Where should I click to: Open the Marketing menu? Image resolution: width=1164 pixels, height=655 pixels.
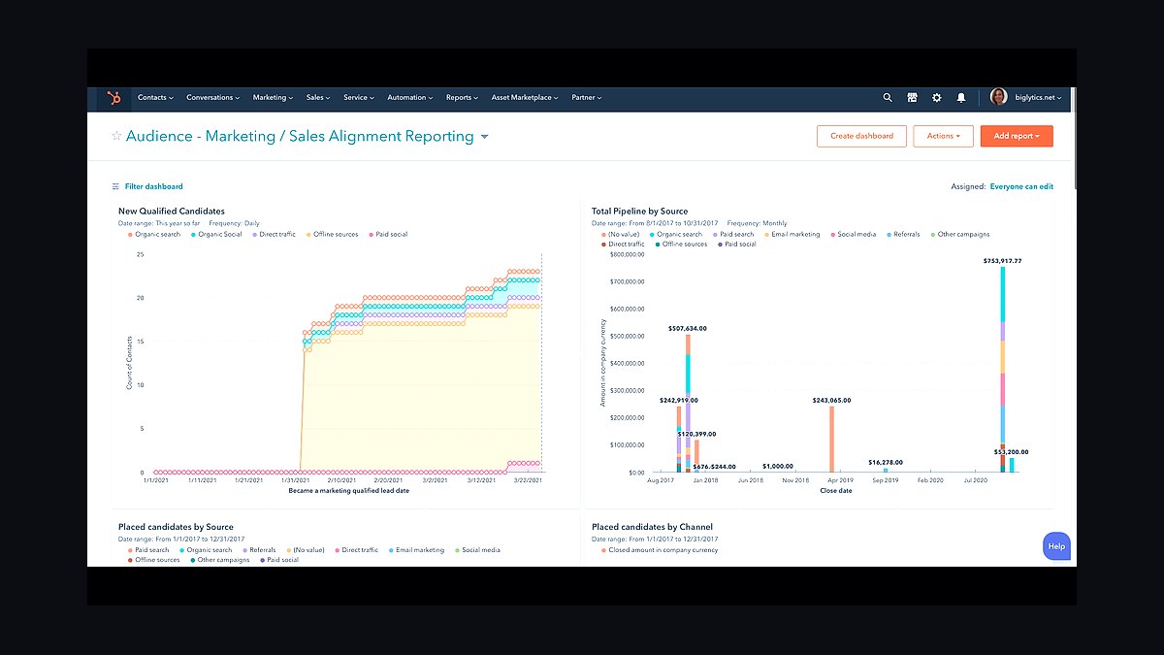[x=274, y=98]
